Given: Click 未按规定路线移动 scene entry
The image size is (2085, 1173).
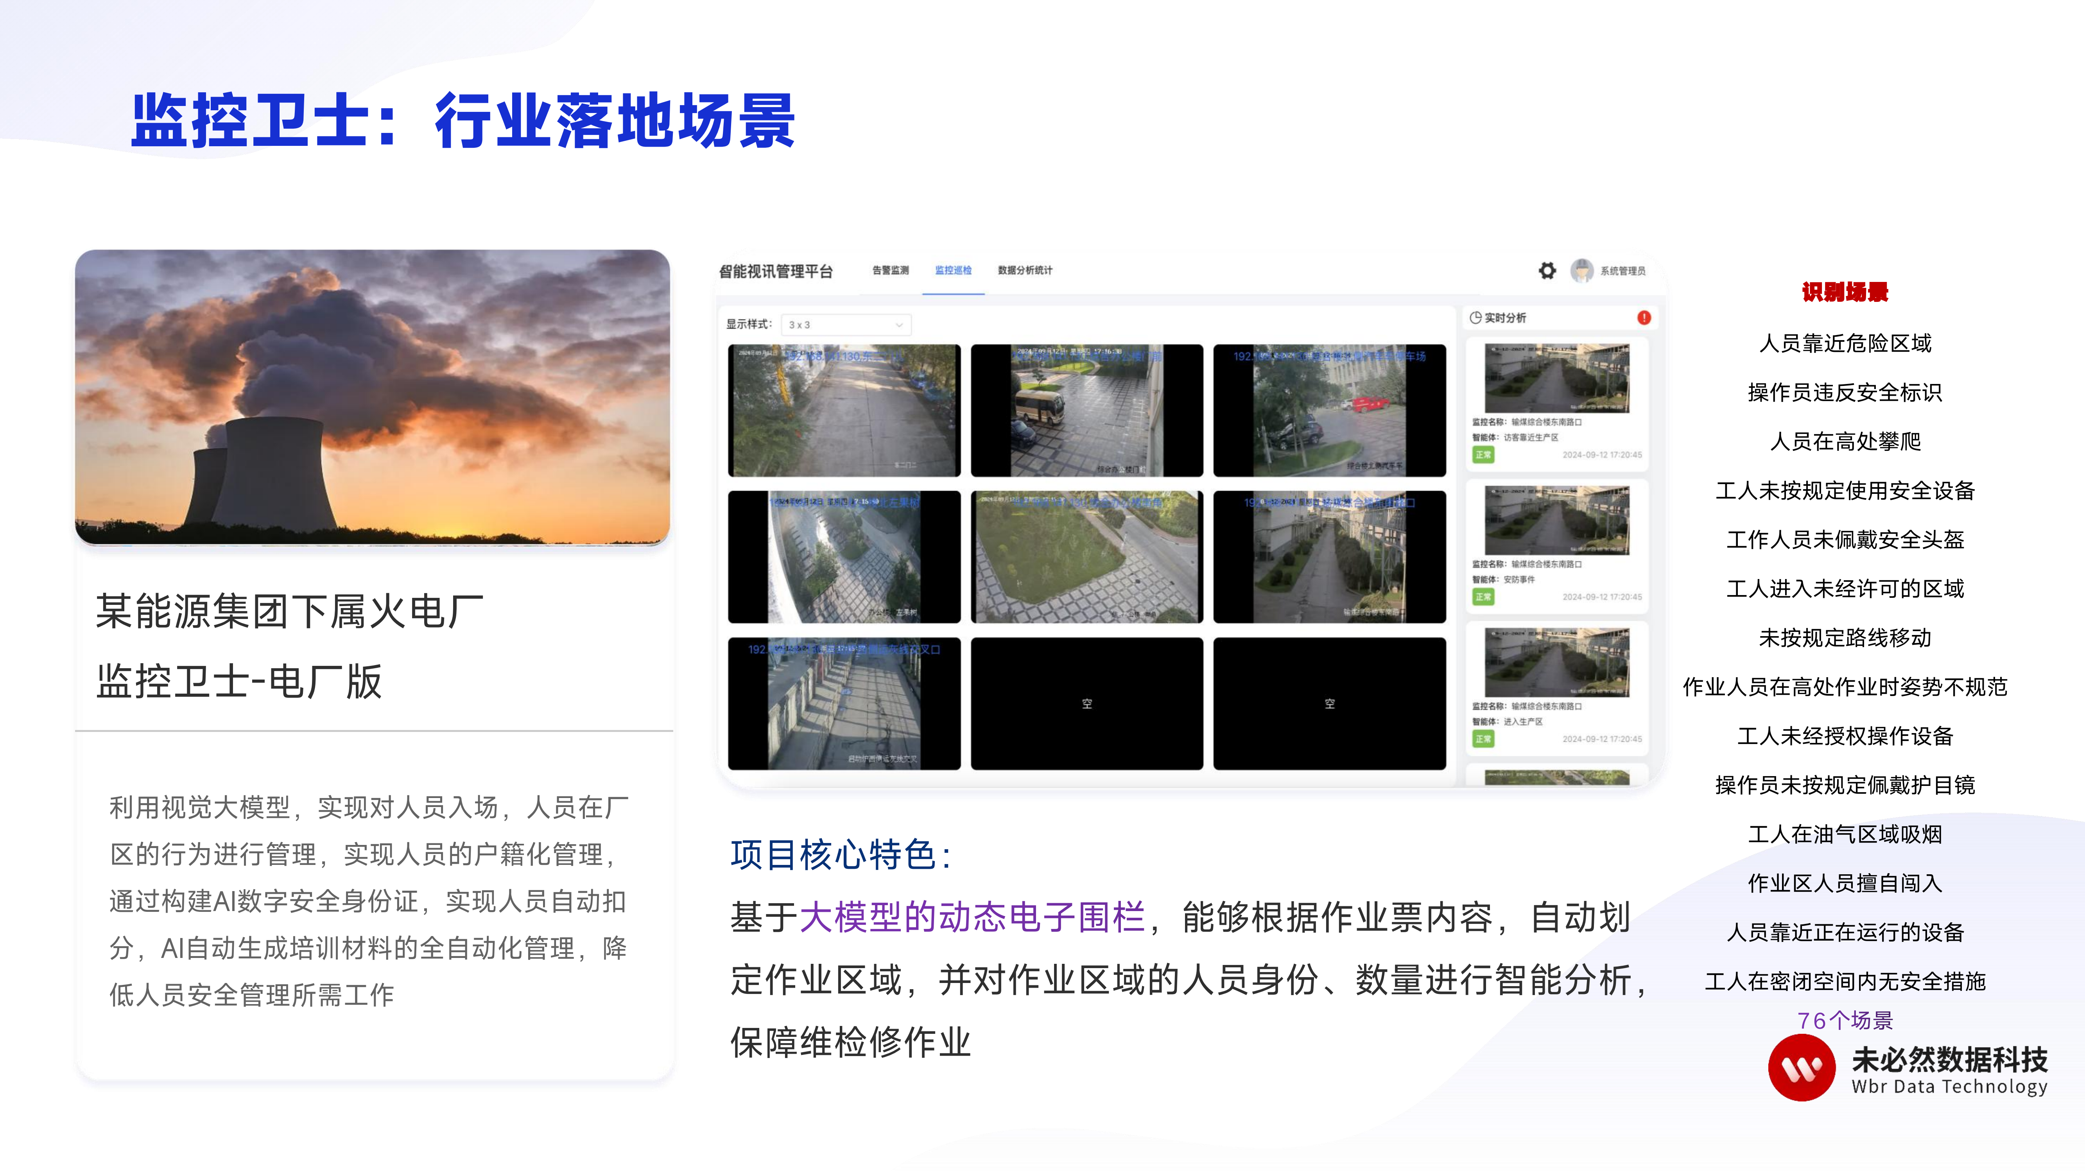Looking at the screenshot, I should coord(1845,638).
